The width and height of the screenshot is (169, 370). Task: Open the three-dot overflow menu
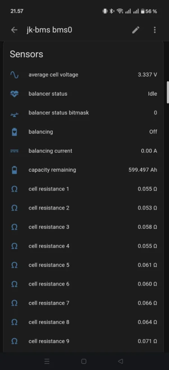(154, 30)
